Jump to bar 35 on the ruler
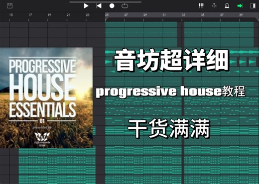This screenshot has width=259, height=184. pyautogui.click(x=203, y=15)
